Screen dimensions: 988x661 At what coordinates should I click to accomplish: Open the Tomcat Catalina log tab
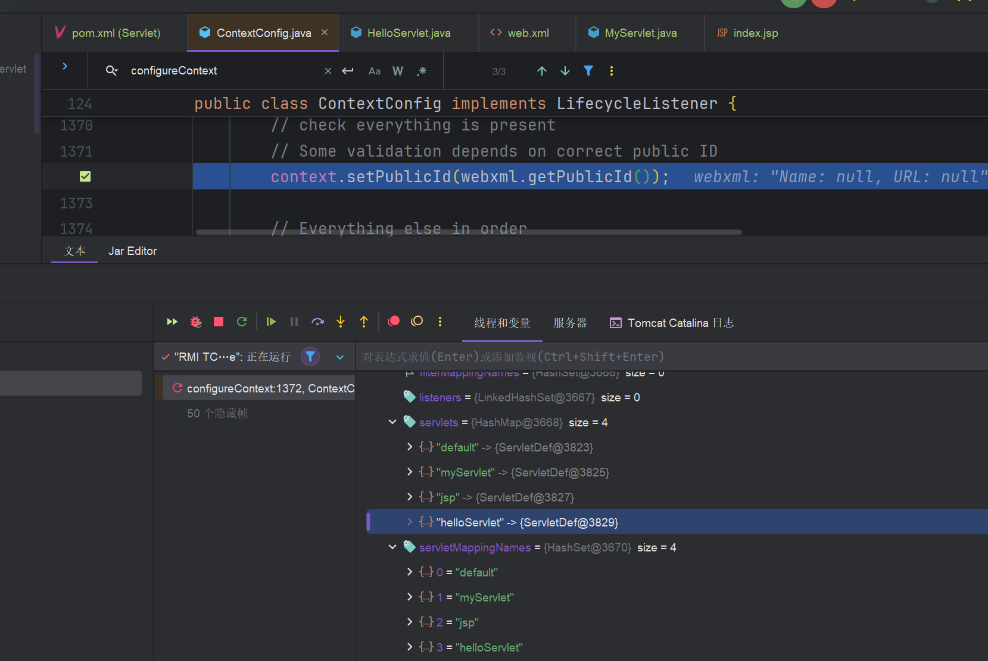672,323
